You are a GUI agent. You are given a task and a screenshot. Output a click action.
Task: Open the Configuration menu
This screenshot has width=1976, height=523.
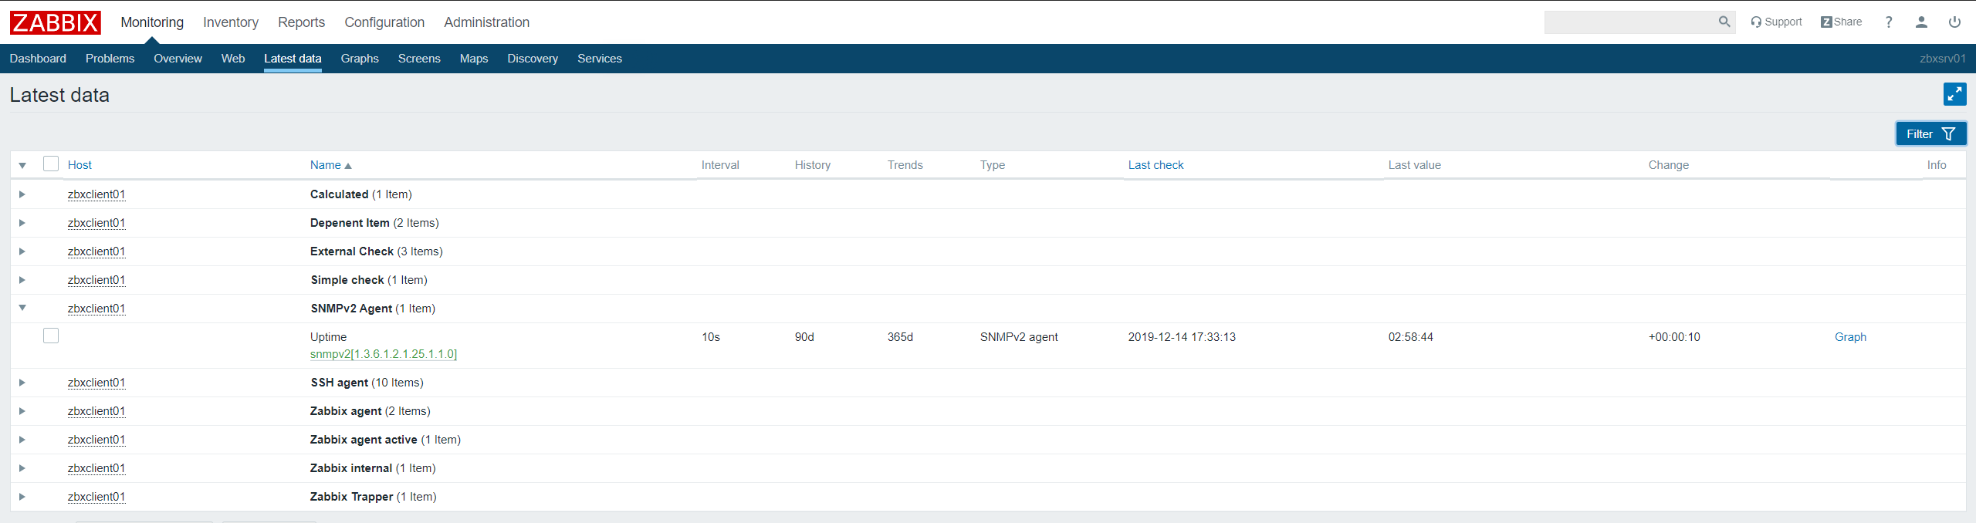384,22
